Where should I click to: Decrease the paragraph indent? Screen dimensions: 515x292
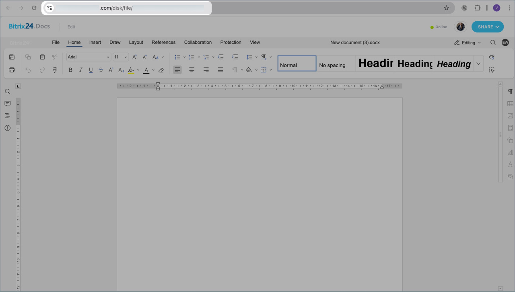(220, 57)
